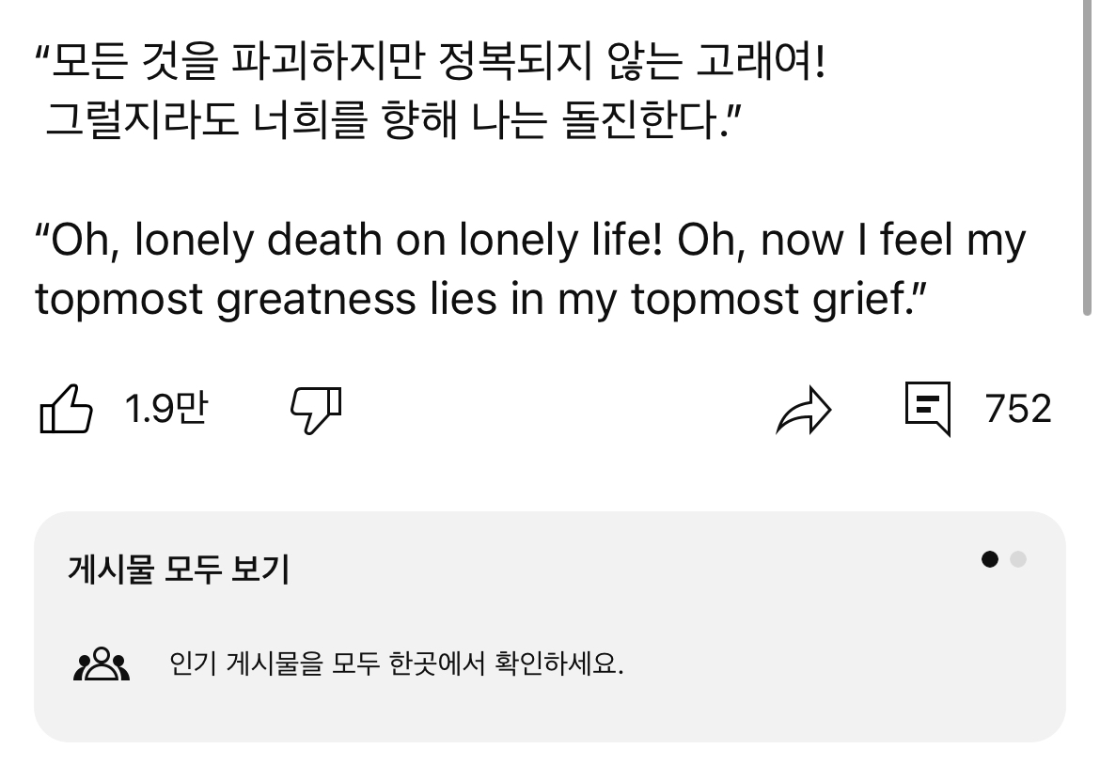Click the word 고래여! in the post

pos(760,64)
